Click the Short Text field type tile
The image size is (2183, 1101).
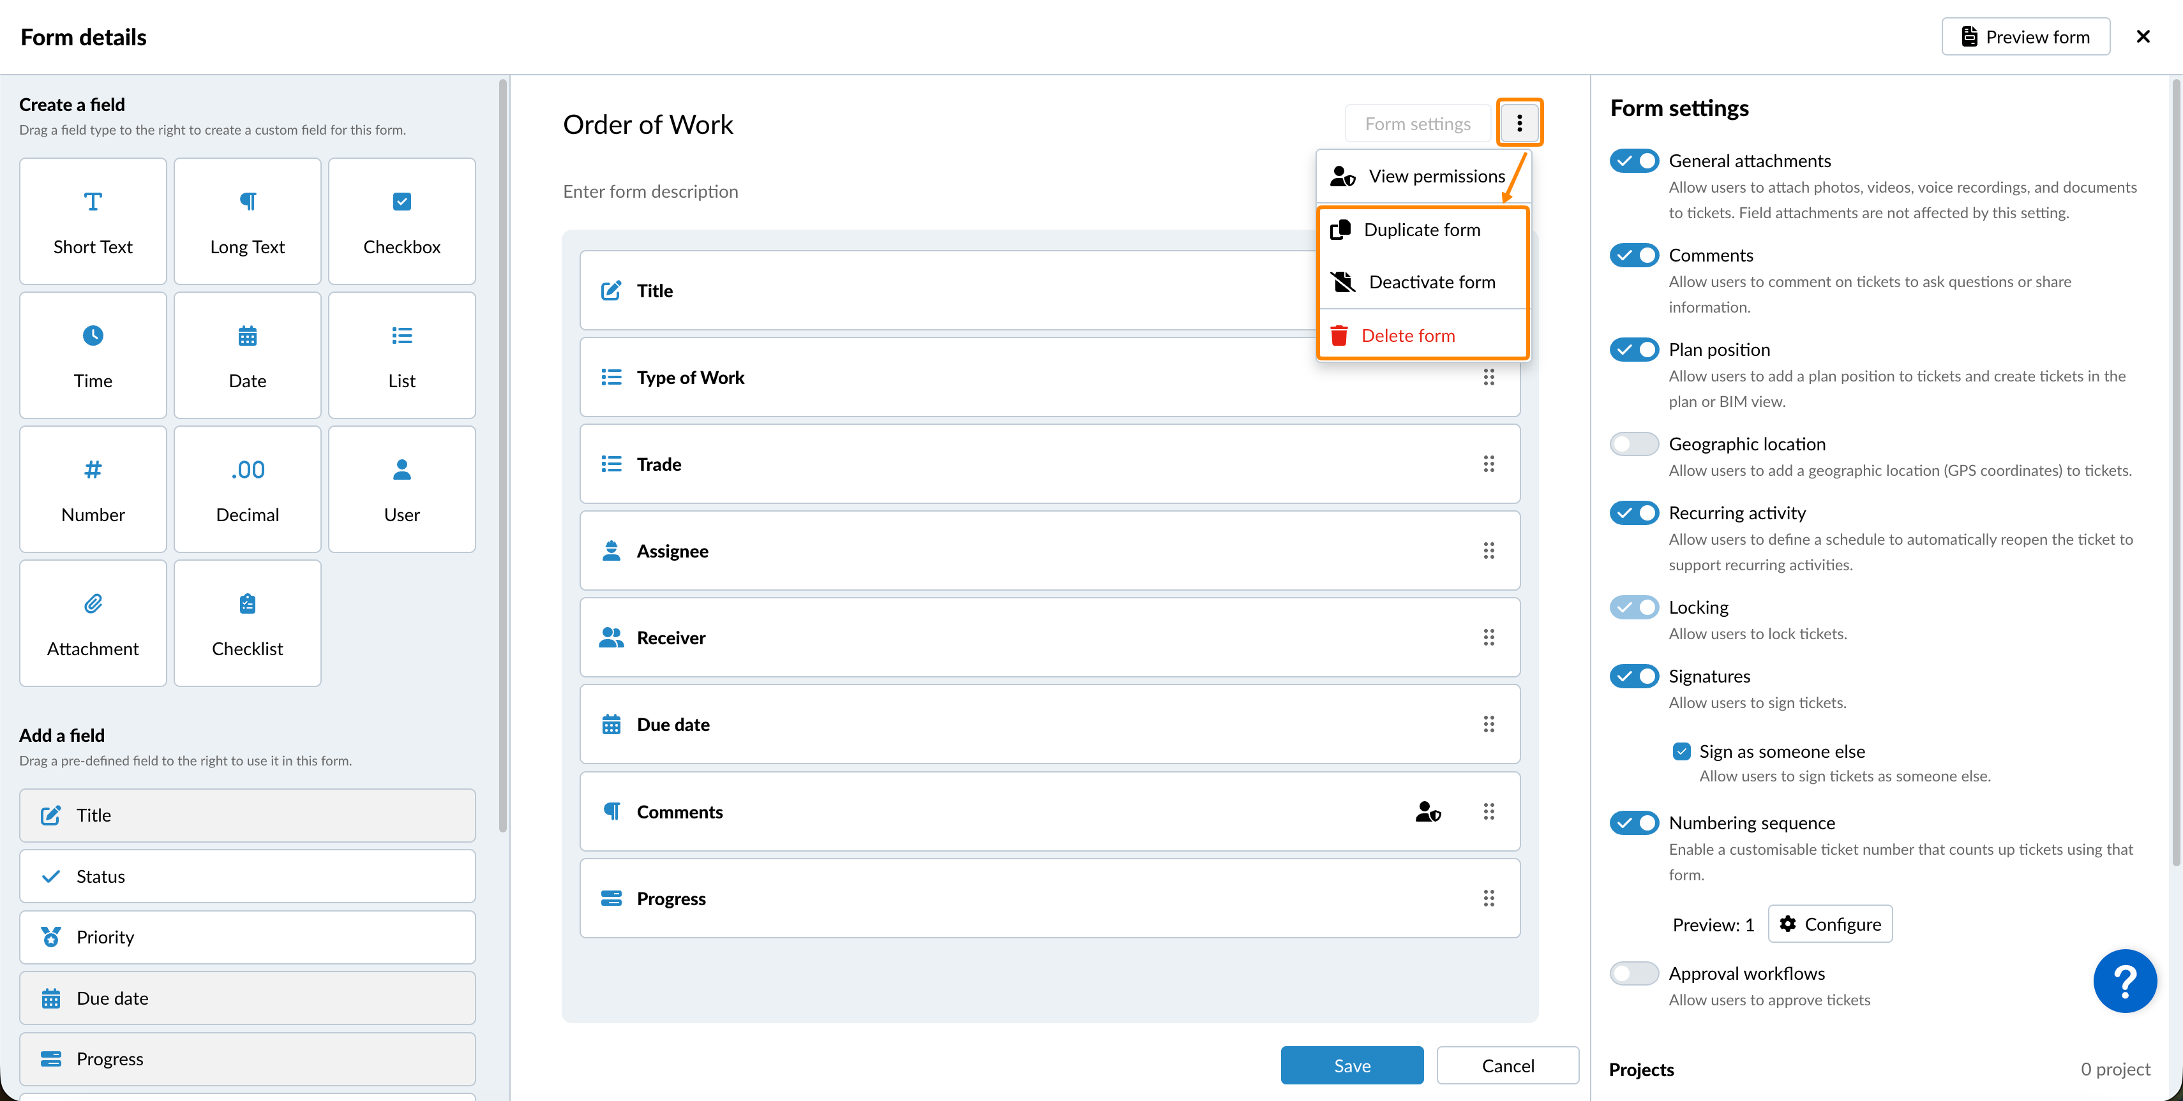pos(93,221)
